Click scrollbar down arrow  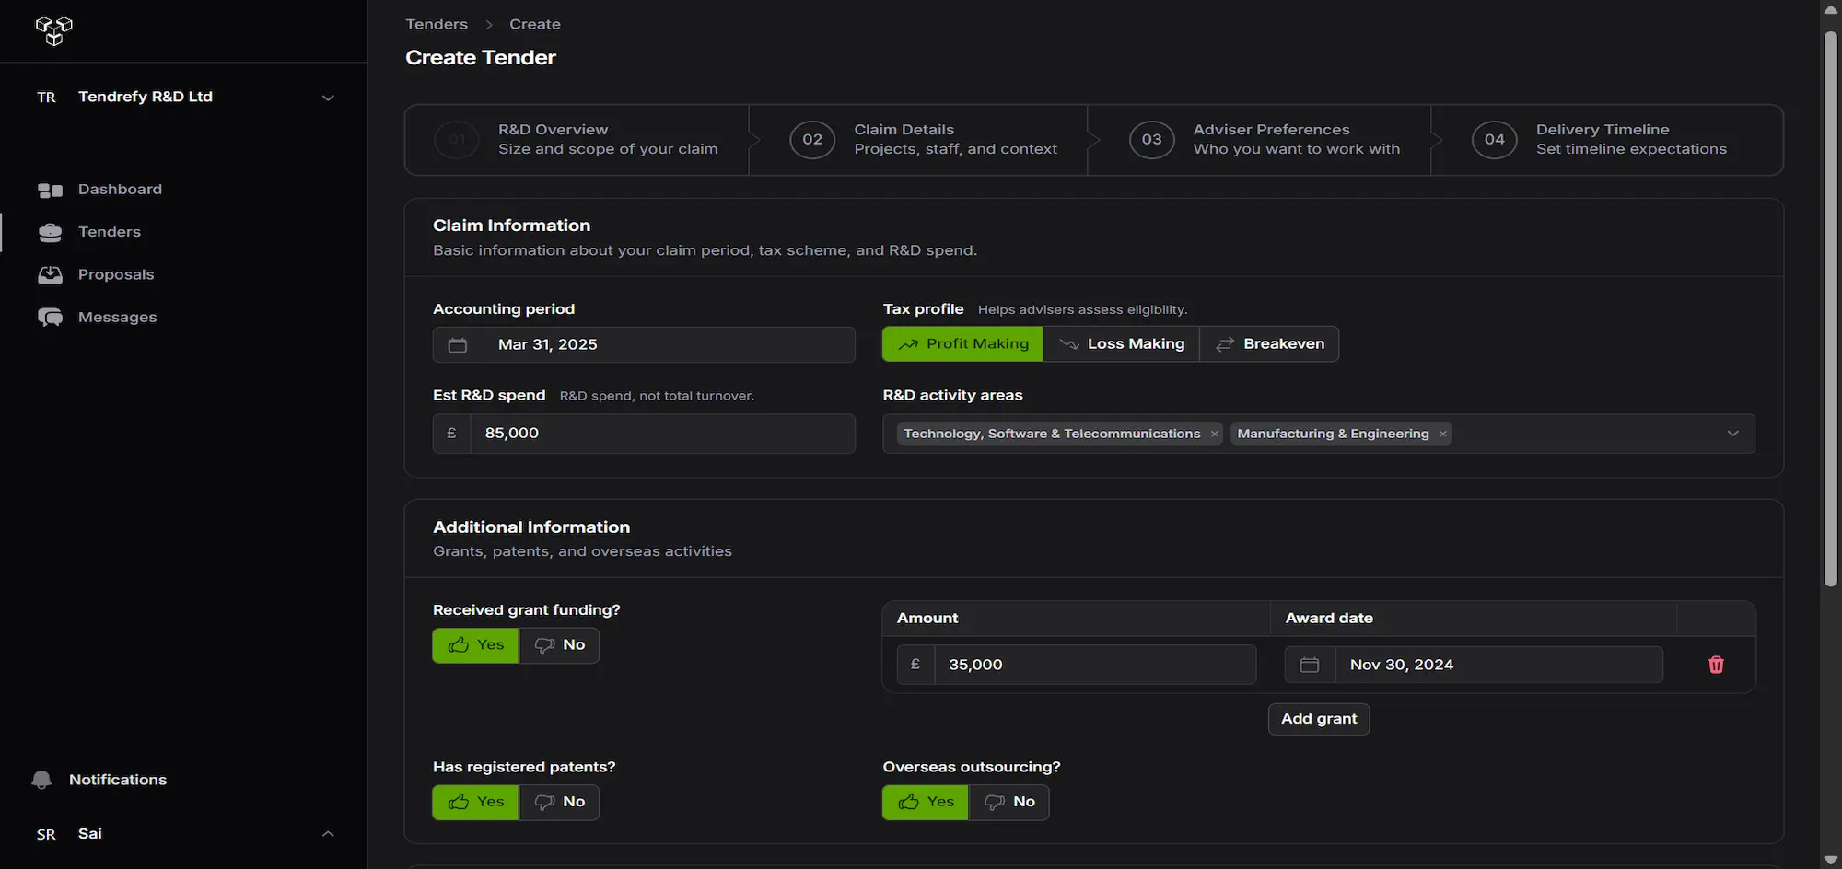[1831, 860]
